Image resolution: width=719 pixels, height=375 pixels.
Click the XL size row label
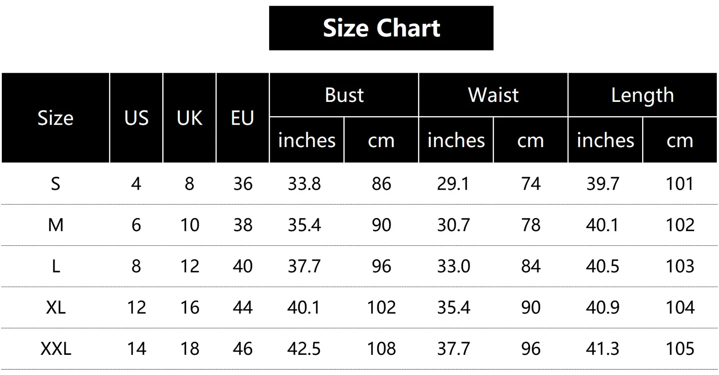[55, 308]
